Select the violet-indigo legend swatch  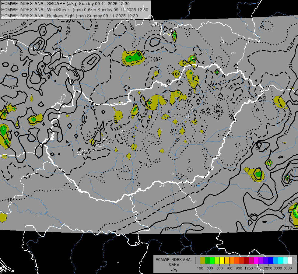click(266, 261)
